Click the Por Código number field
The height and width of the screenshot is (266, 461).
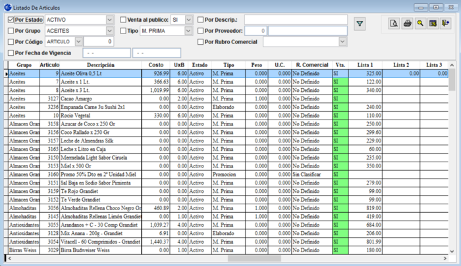tap(99, 41)
